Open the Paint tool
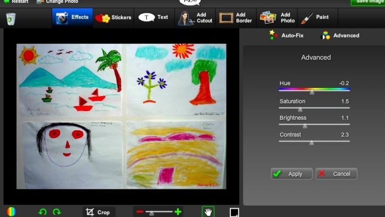 tap(317, 18)
